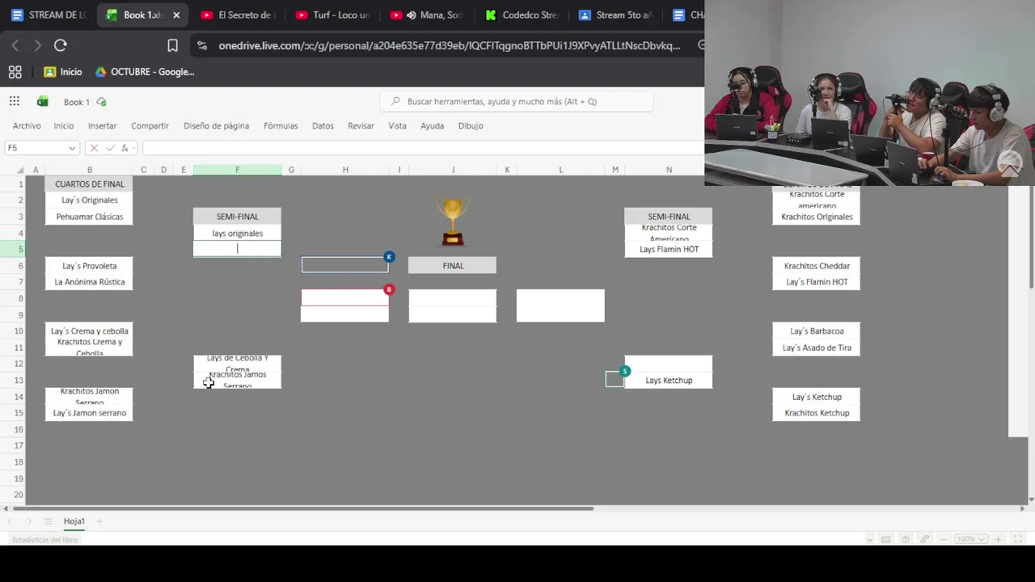The image size is (1035, 582).
Task: Click zoom in plus in status bar
Action: pyautogui.click(x=998, y=539)
